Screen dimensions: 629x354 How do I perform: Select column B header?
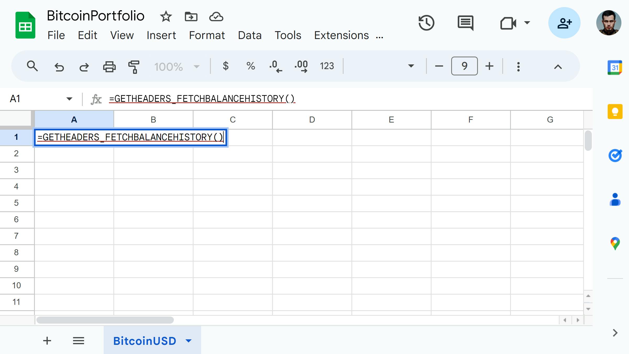153,120
